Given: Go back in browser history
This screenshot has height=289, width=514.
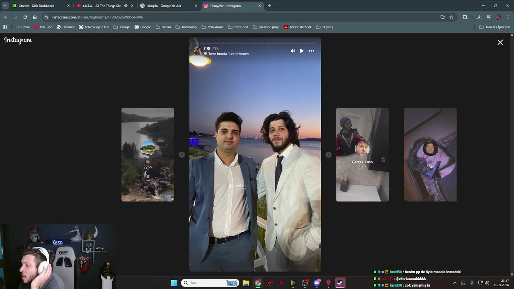Looking at the screenshot, I should pyautogui.click(x=6, y=17).
